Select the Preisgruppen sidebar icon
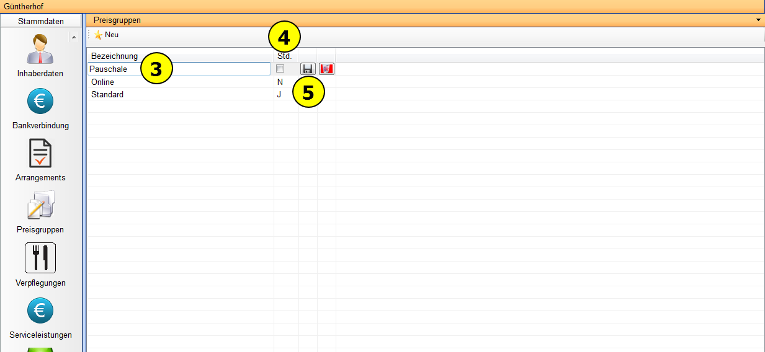This screenshot has height=352, width=765. (x=40, y=206)
